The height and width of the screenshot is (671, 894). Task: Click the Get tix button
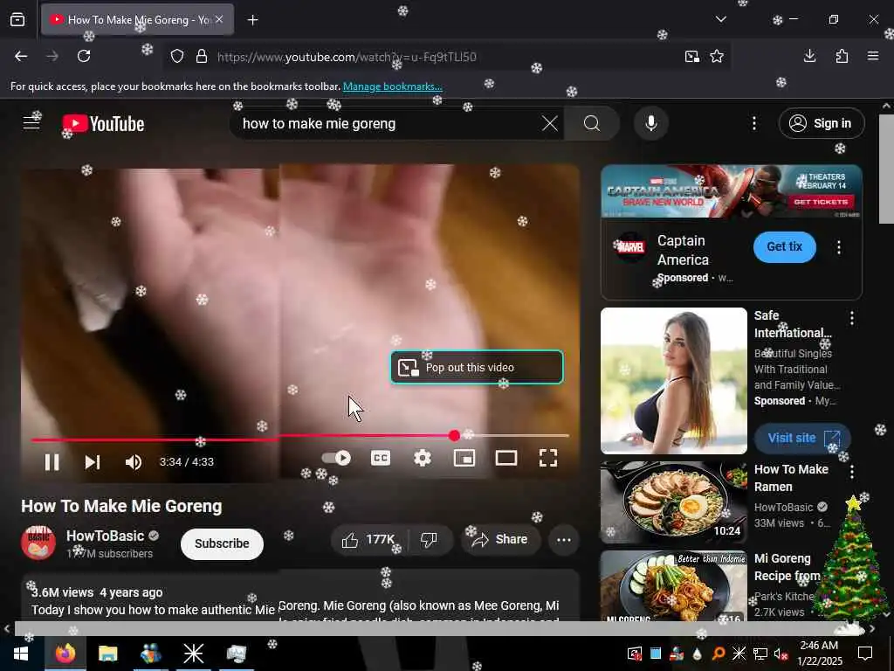[784, 247]
